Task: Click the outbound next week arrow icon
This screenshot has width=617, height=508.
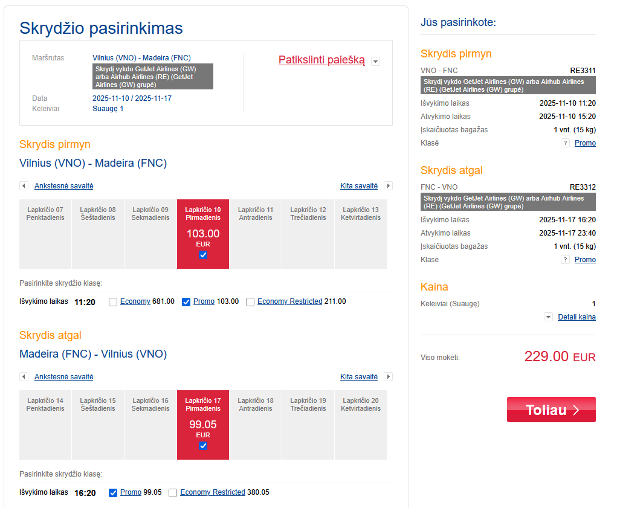Action: pos(389,186)
